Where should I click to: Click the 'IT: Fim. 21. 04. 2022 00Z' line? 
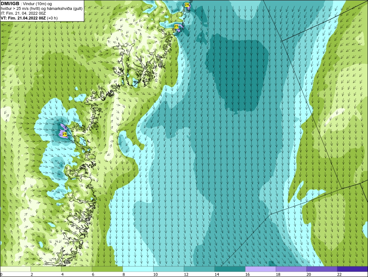click(23, 13)
